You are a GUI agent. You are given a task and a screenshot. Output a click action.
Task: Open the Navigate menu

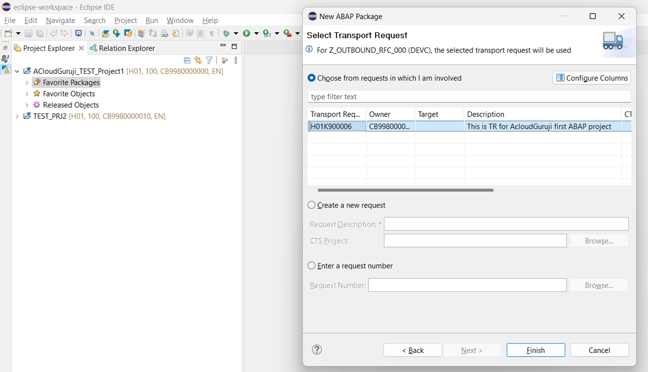[60, 20]
